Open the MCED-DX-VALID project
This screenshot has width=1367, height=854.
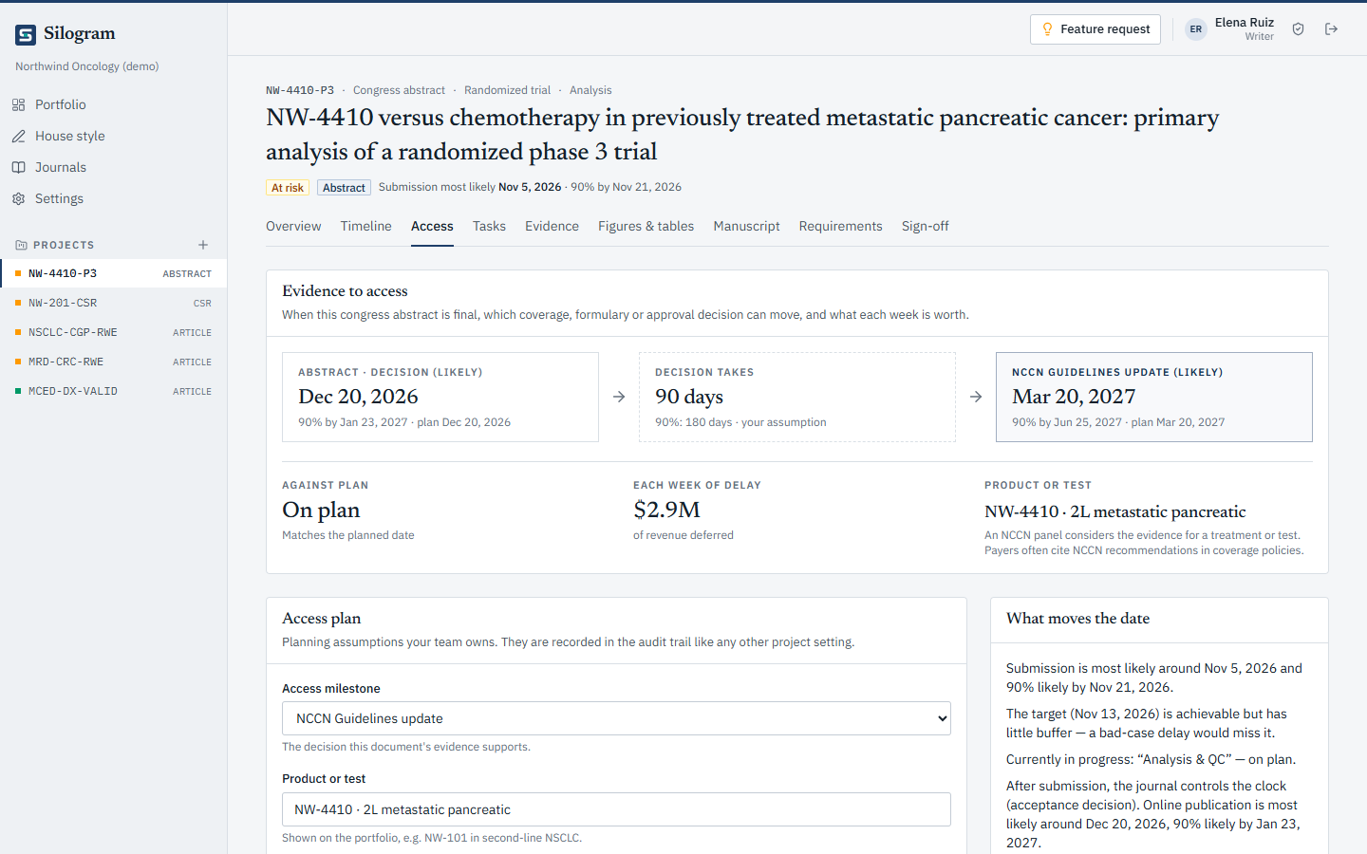[113, 391]
